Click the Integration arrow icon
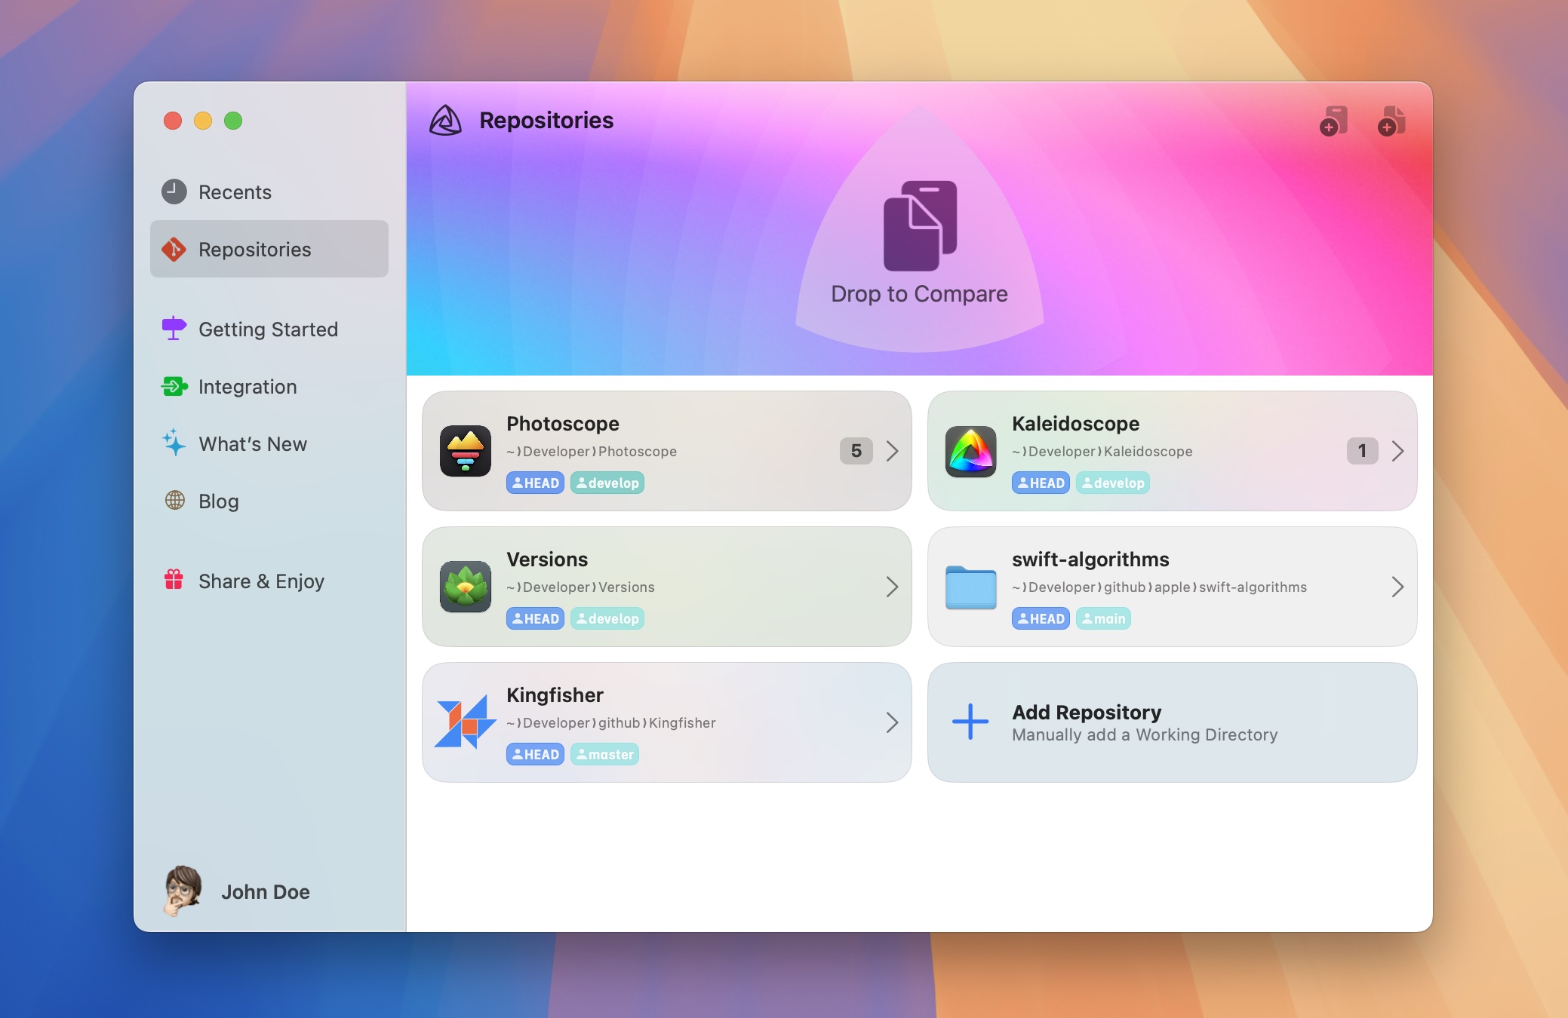 click(174, 386)
